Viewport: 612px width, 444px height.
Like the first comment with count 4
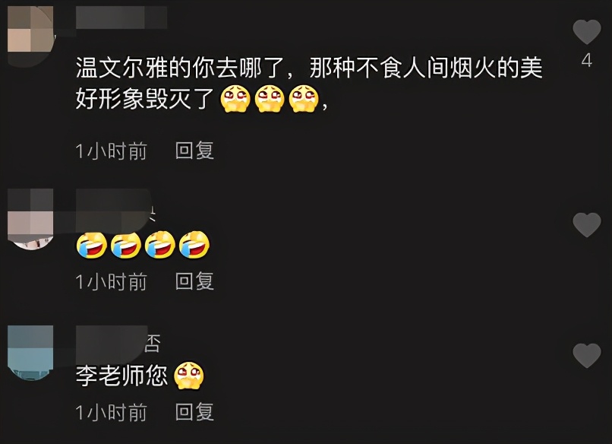pos(587,32)
